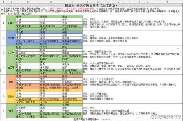183x121 pixels.
Task: Select the cell 太平
Action: coord(72,20)
